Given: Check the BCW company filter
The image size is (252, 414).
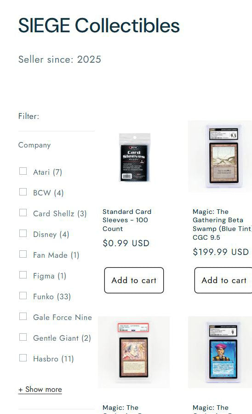Looking at the screenshot, I should click(x=23, y=192).
